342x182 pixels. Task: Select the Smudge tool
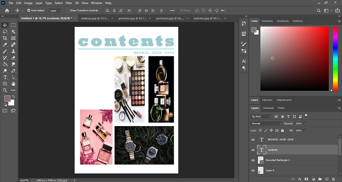[x=13, y=64]
